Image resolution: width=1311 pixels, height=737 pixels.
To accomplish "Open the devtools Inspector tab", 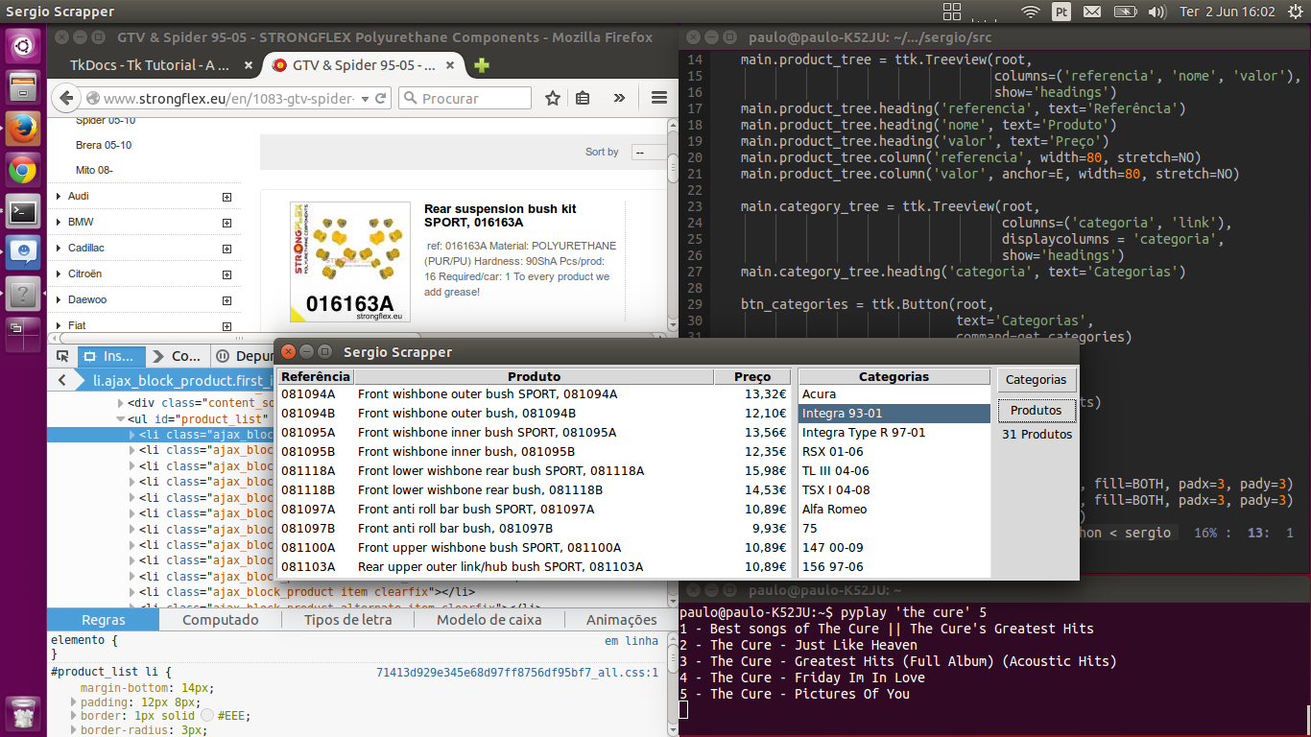I will [x=111, y=356].
